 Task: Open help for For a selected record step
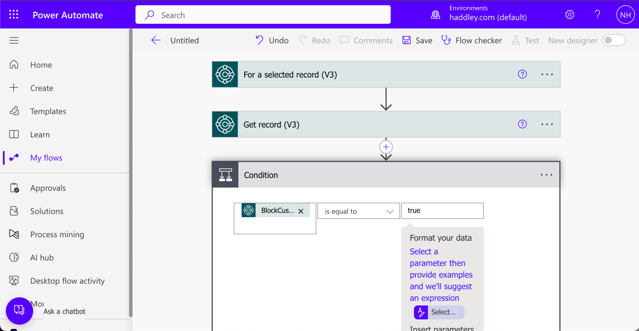pyautogui.click(x=522, y=74)
